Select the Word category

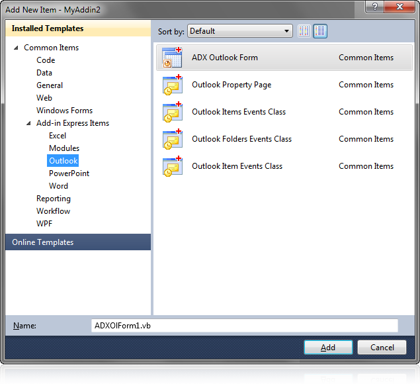[58, 186]
